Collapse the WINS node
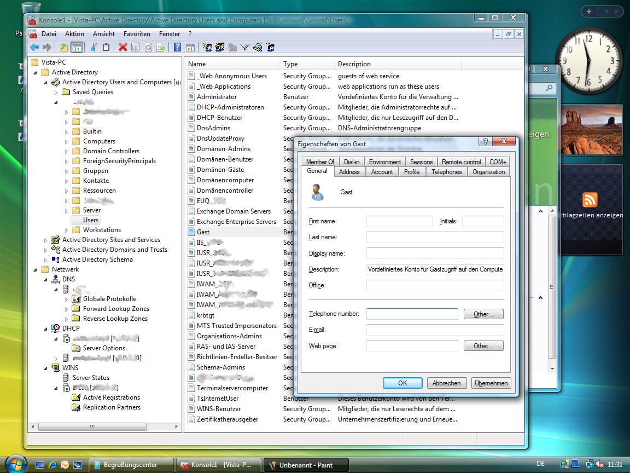630x473 pixels. pos(45,368)
